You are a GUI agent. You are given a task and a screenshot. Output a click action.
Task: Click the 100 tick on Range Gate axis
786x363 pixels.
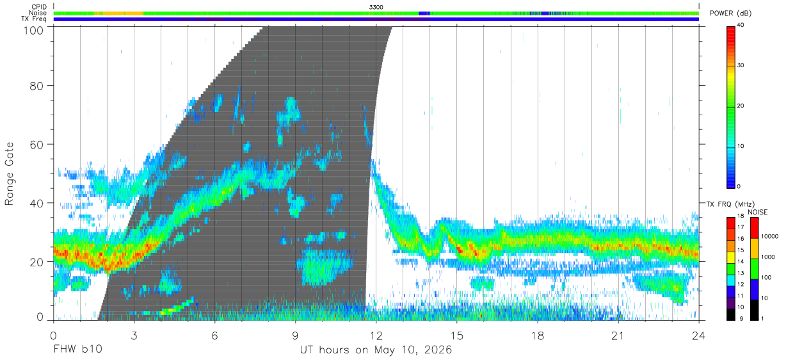[34, 30]
